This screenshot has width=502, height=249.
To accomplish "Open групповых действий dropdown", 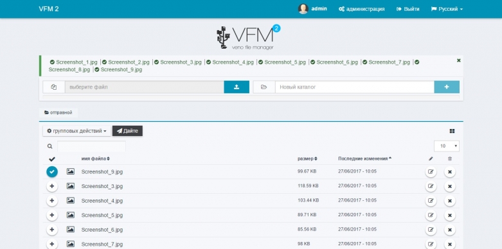I will coord(76,131).
